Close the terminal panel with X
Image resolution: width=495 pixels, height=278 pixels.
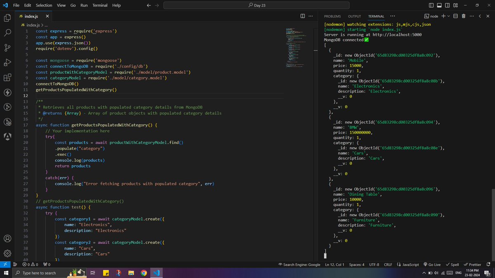coord(489,16)
